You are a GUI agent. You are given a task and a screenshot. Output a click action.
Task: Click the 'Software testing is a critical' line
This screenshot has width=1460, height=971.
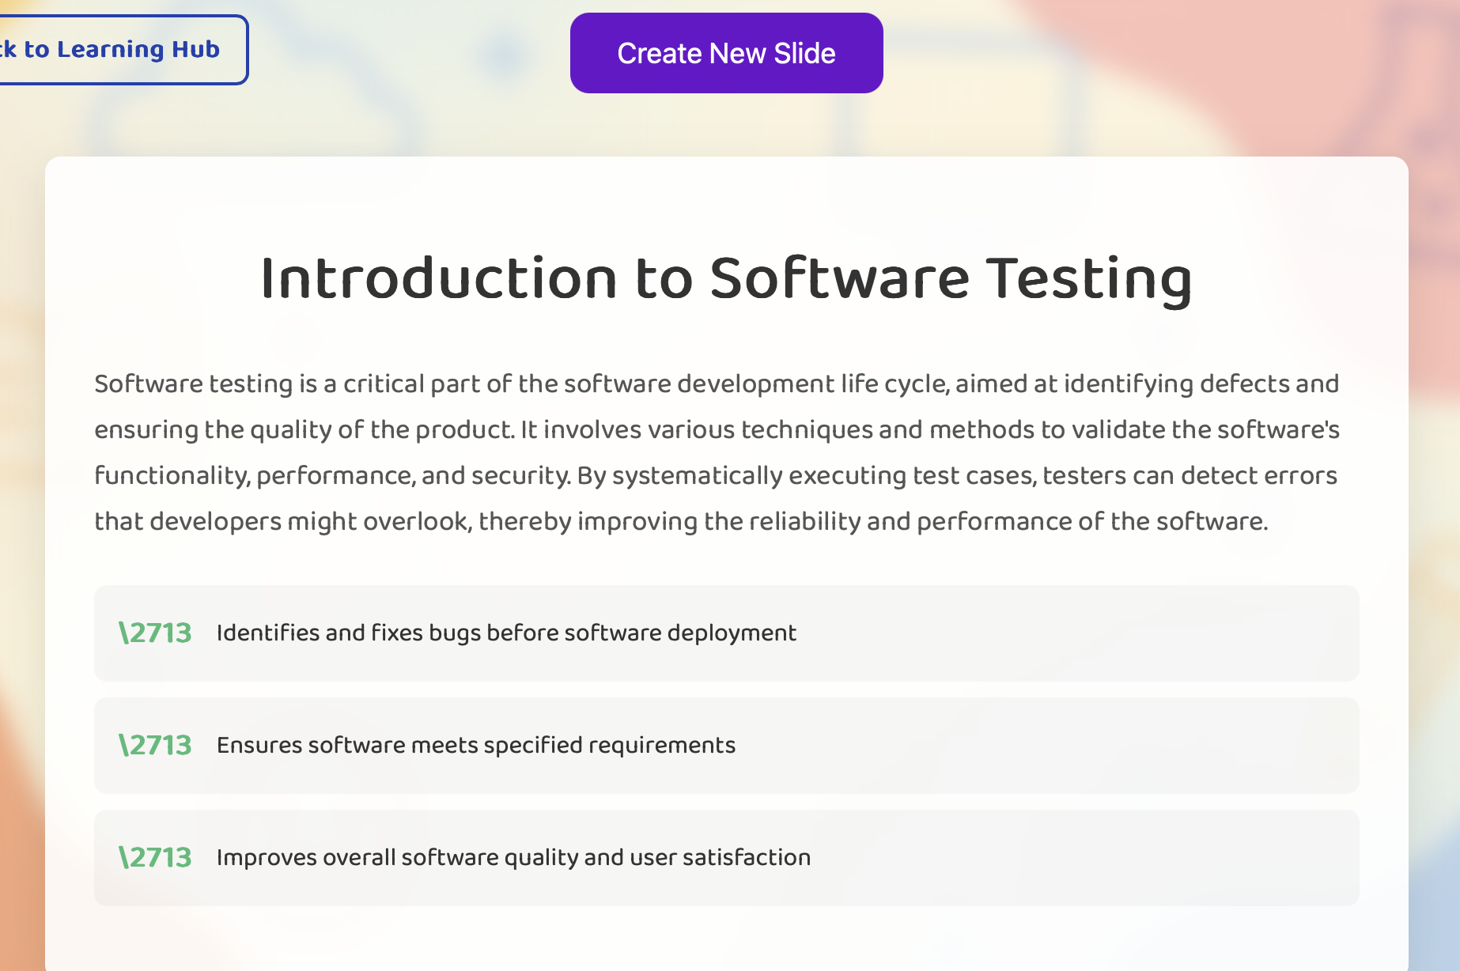(x=717, y=384)
